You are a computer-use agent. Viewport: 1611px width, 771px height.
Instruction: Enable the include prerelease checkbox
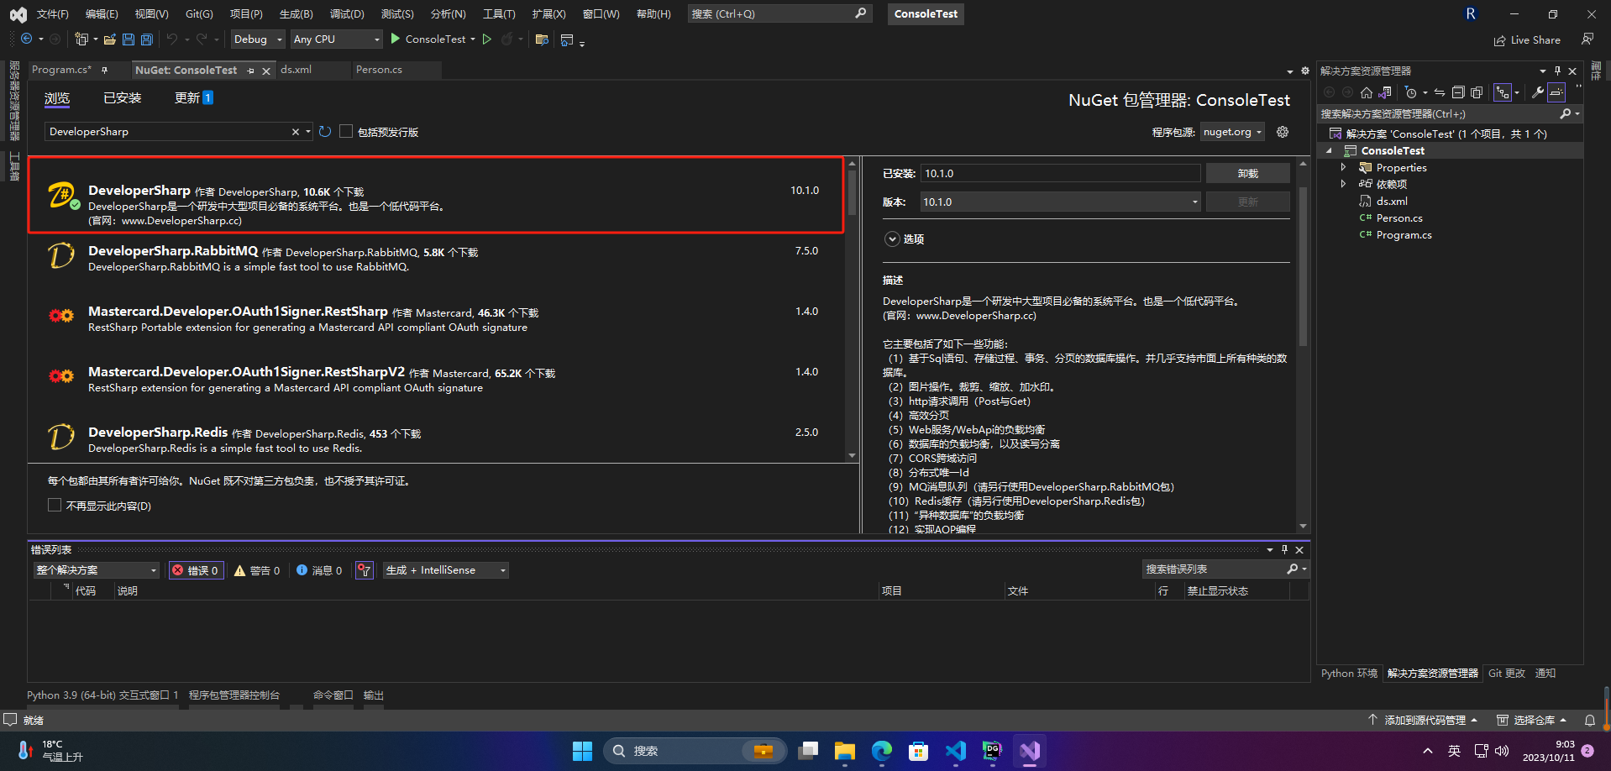(346, 132)
